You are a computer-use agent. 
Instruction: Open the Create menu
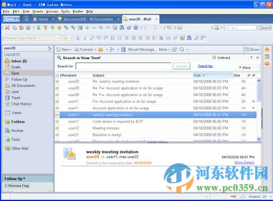tap(38, 11)
